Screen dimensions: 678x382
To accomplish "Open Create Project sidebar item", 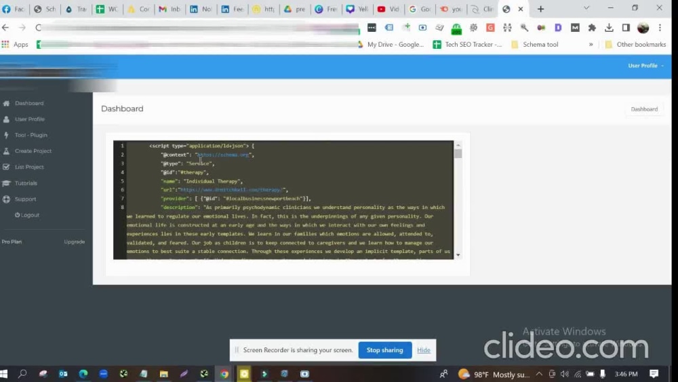I will click(x=33, y=151).
